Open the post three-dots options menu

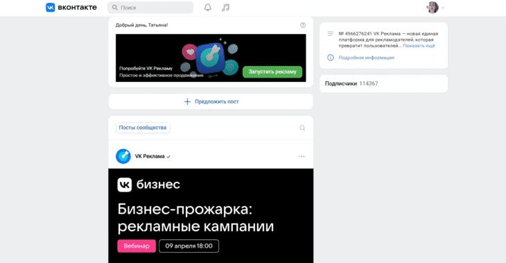(x=302, y=156)
